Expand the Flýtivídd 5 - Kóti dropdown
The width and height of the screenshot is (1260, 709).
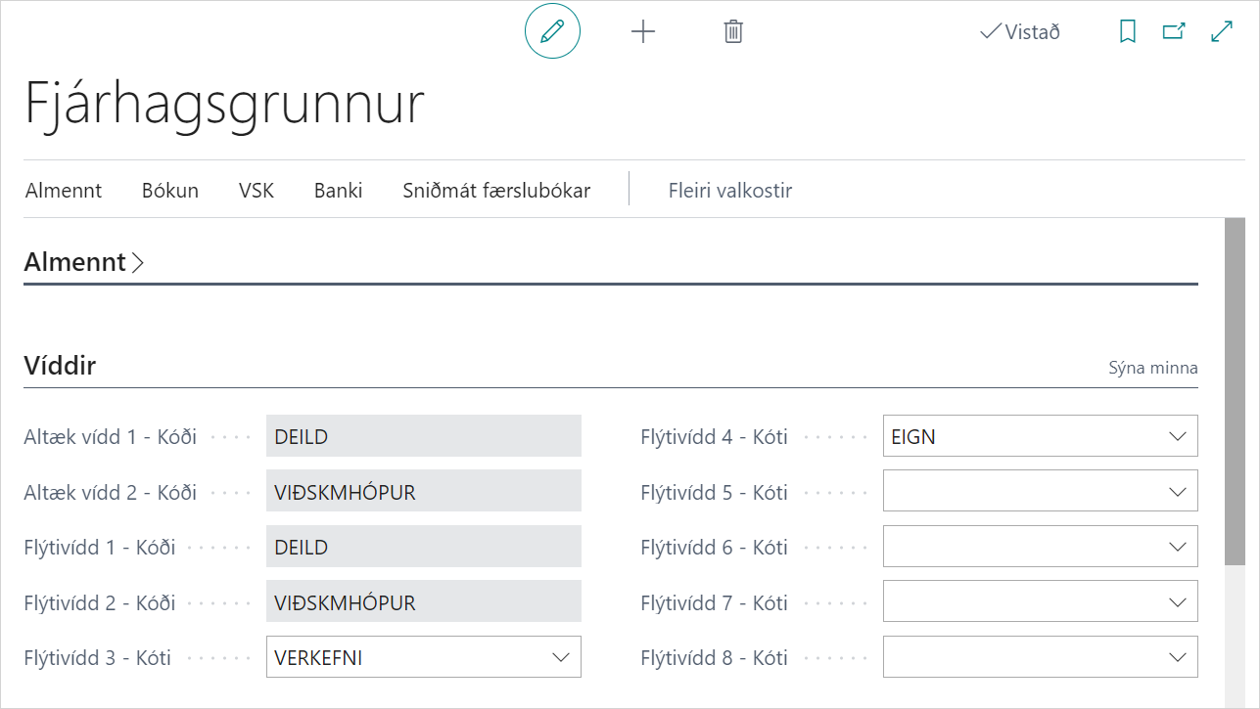click(1178, 492)
